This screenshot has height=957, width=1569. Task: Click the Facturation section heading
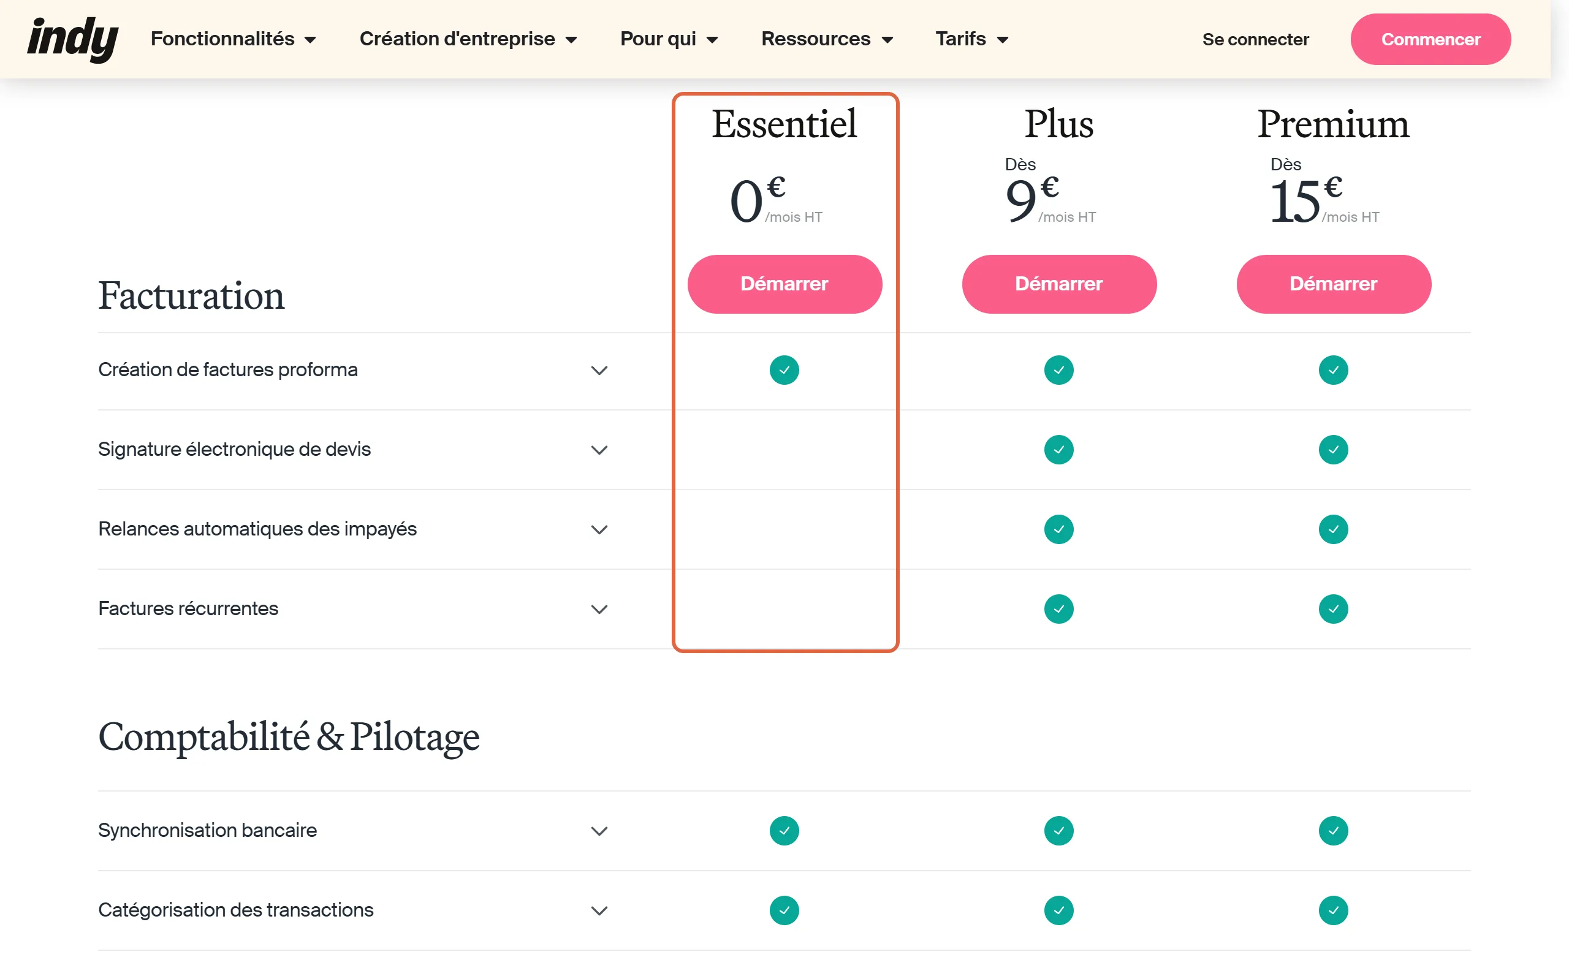click(191, 296)
